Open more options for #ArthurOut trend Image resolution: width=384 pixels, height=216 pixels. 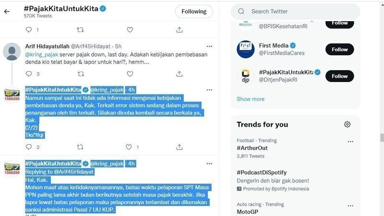(x=350, y=142)
